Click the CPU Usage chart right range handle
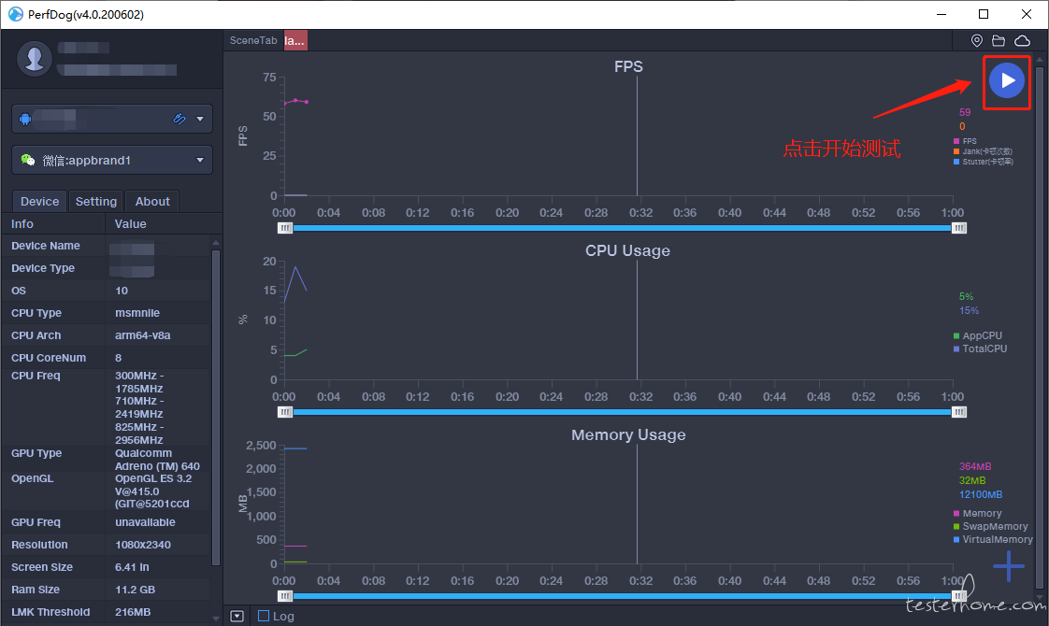The width and height of the screenshot is (1049, 626). coord(958,412)
